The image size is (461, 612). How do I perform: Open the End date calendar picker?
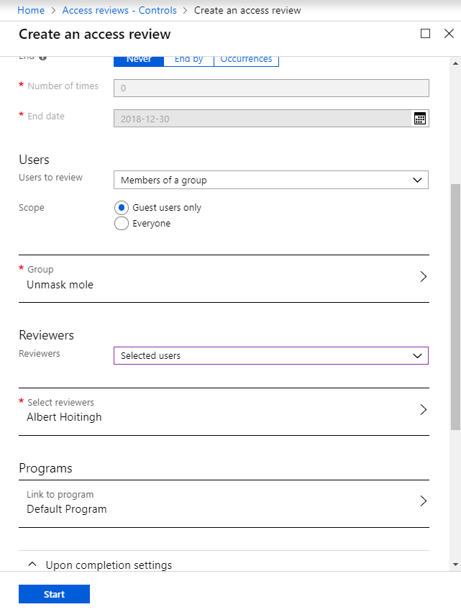pos(420,119)
